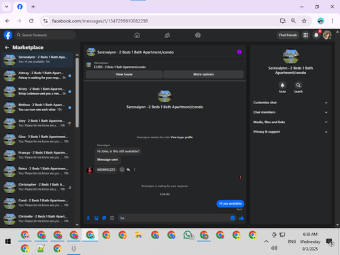The width and height of the screenshot is (340, 255).
Task: Mute this conversation with bell icon
Action: coord(282,85)
